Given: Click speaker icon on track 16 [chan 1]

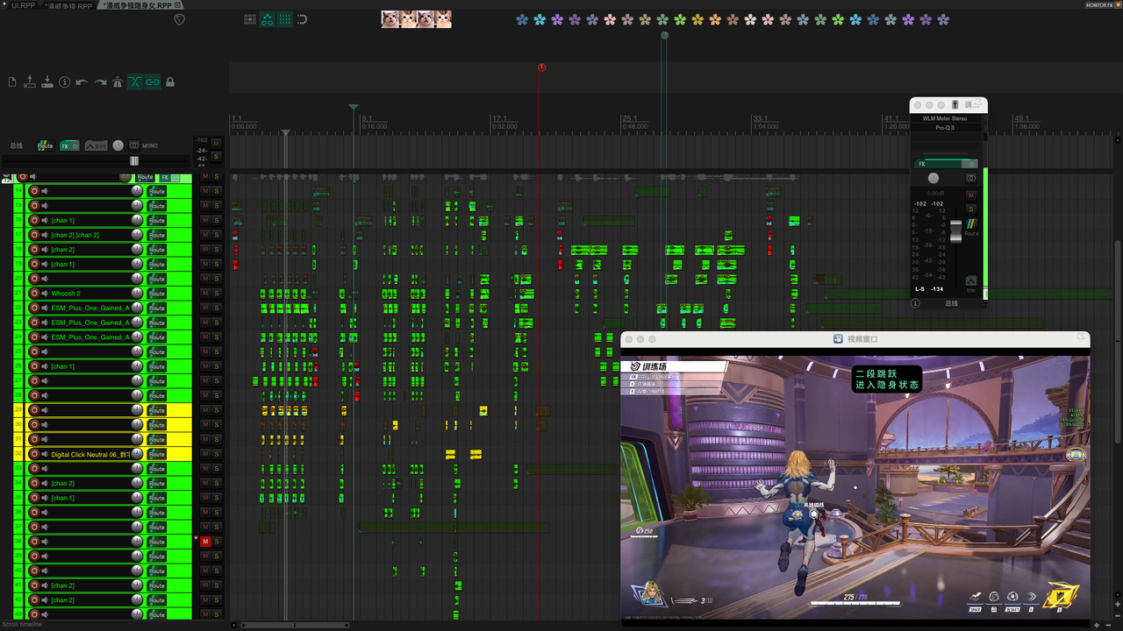Looking at the screenshot, I should pos(45,220).
